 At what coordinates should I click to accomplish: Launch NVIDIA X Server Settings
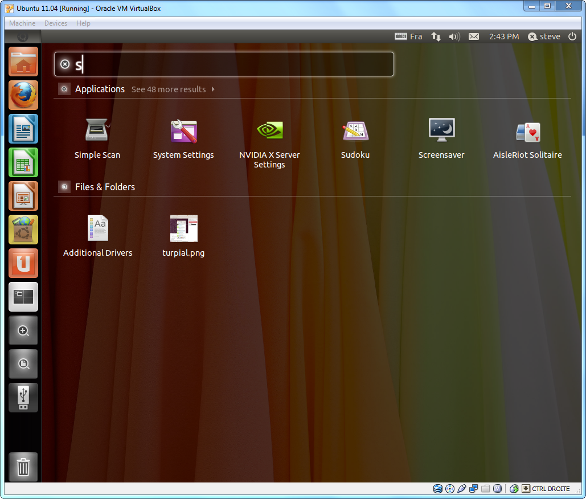coord(269,144)
